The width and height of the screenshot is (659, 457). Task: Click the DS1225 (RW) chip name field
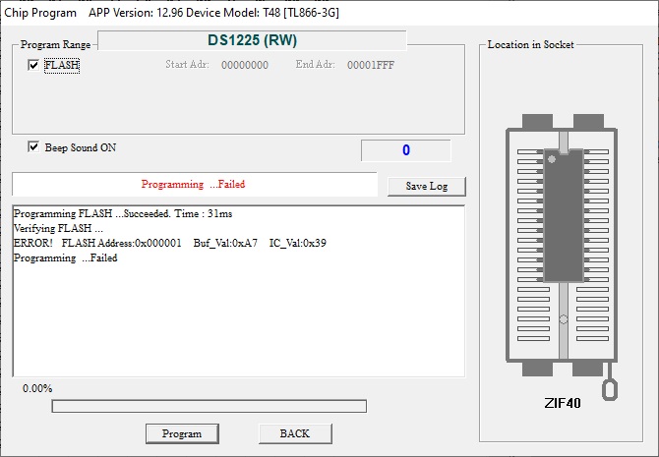point(252,40)
